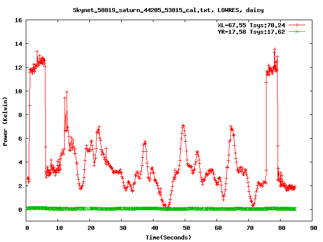The image size is (323, 242).
Task: Click y-axis tick label 10
Action: (18, 91)
